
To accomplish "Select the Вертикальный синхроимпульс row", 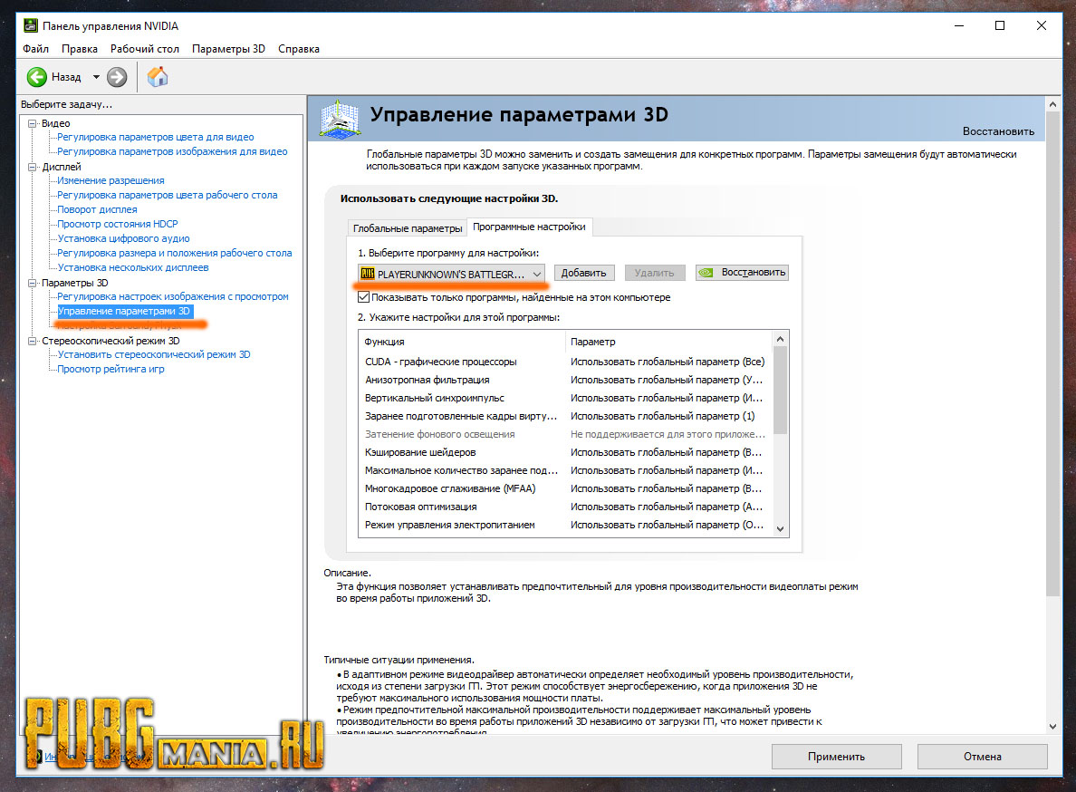I will pyautogui.click(x=565, y=398).
